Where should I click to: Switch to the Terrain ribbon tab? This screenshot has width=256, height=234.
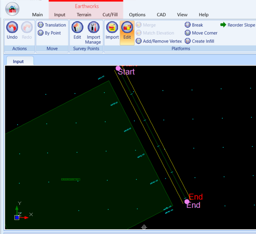click(x=84, y=15)
